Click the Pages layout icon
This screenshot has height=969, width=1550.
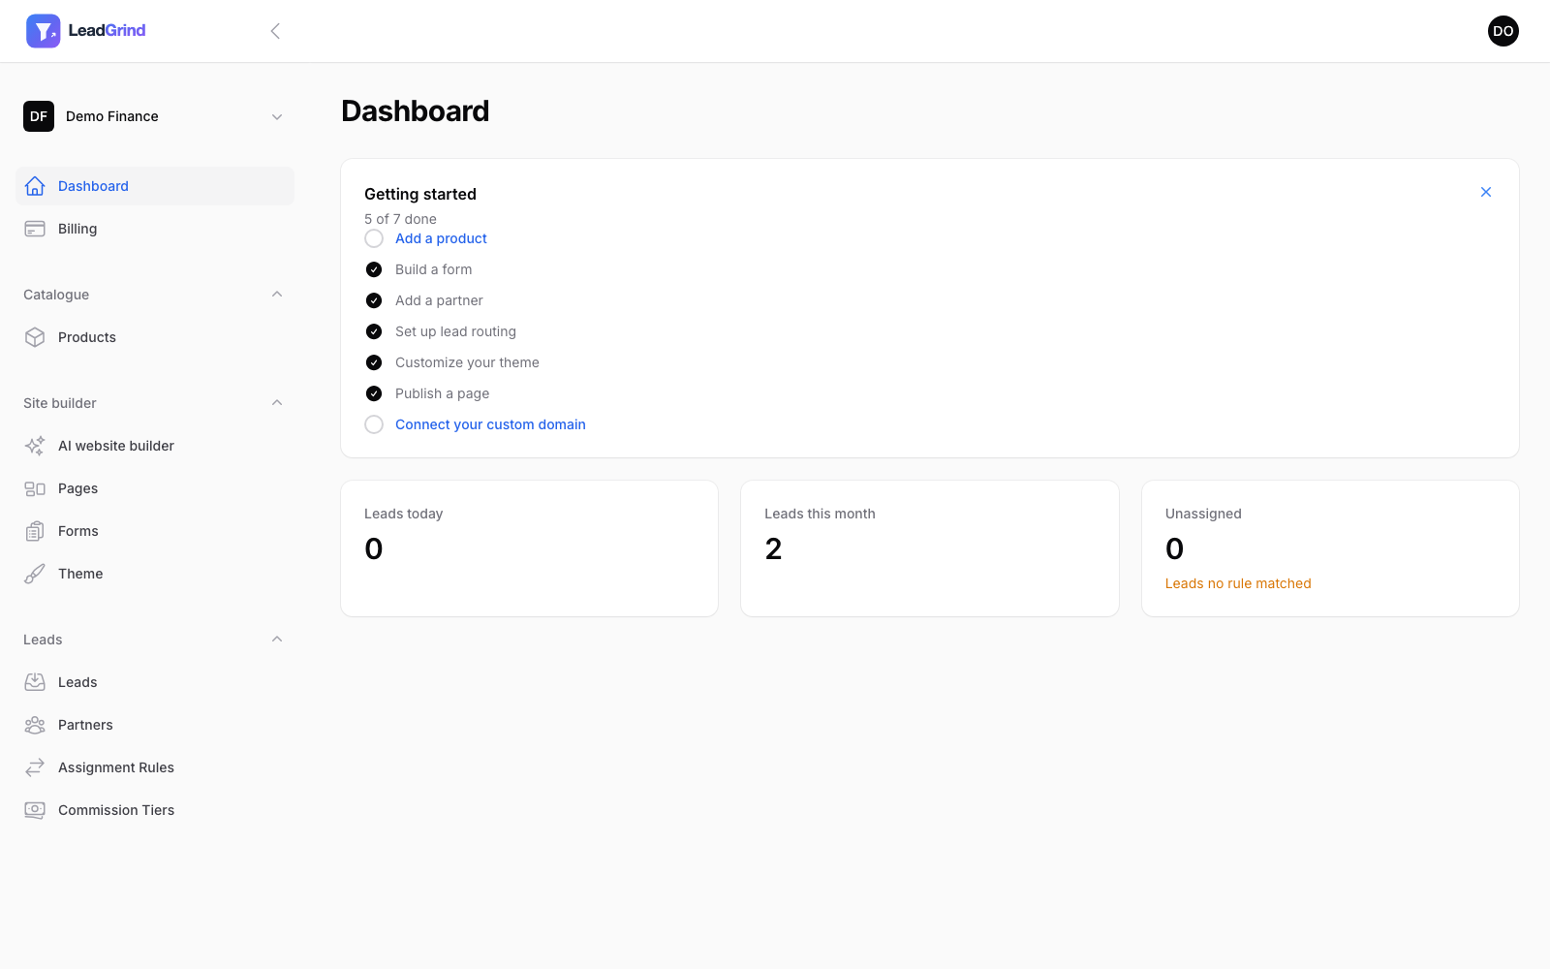tap(35, 488)
